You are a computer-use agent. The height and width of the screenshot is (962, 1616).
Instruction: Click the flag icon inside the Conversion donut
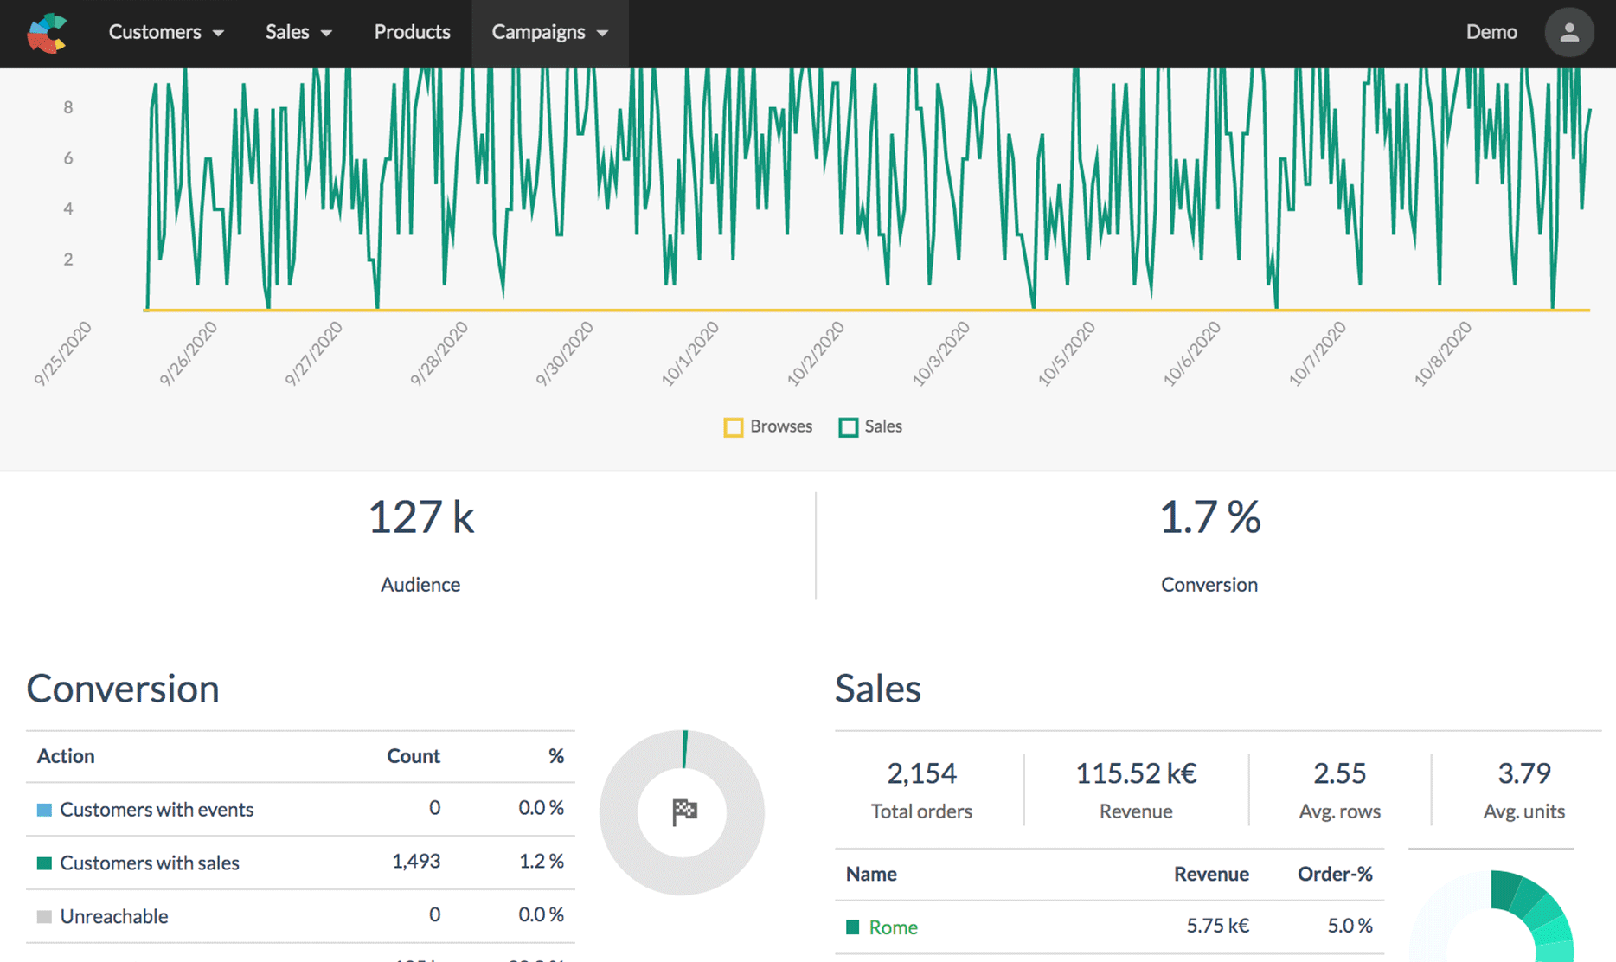(x=683, y=811)
